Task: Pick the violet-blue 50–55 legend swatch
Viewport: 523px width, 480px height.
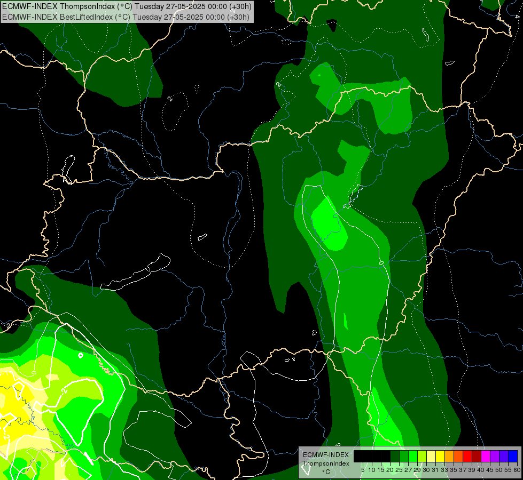Action: (x=504, y=456)
